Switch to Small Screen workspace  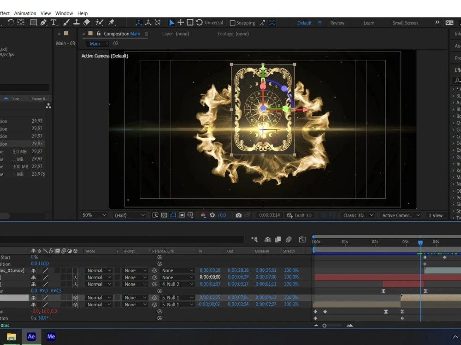click(405, 23)
